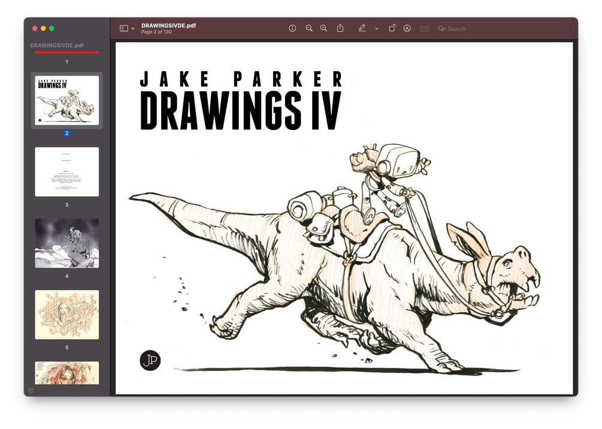Click the 'Page 2 of 130' subtitle
602x429 pixels.
click(156, 32)
